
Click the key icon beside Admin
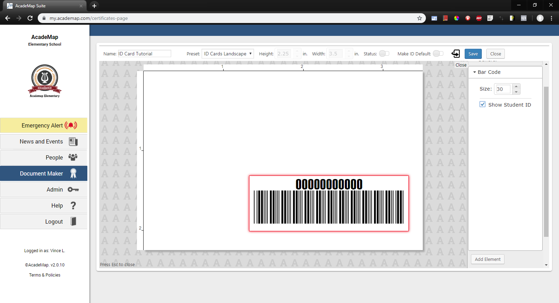(73, 189)
